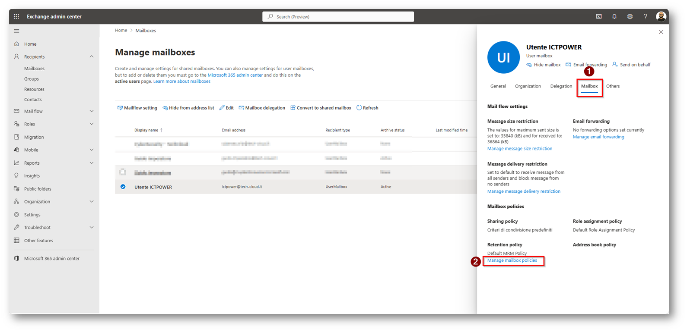
Task: Expand the Mail flow section chevron
Action: 92,111
